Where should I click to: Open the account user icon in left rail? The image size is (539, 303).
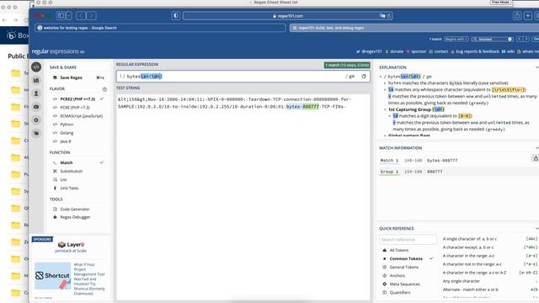click(x=36, y=93)
